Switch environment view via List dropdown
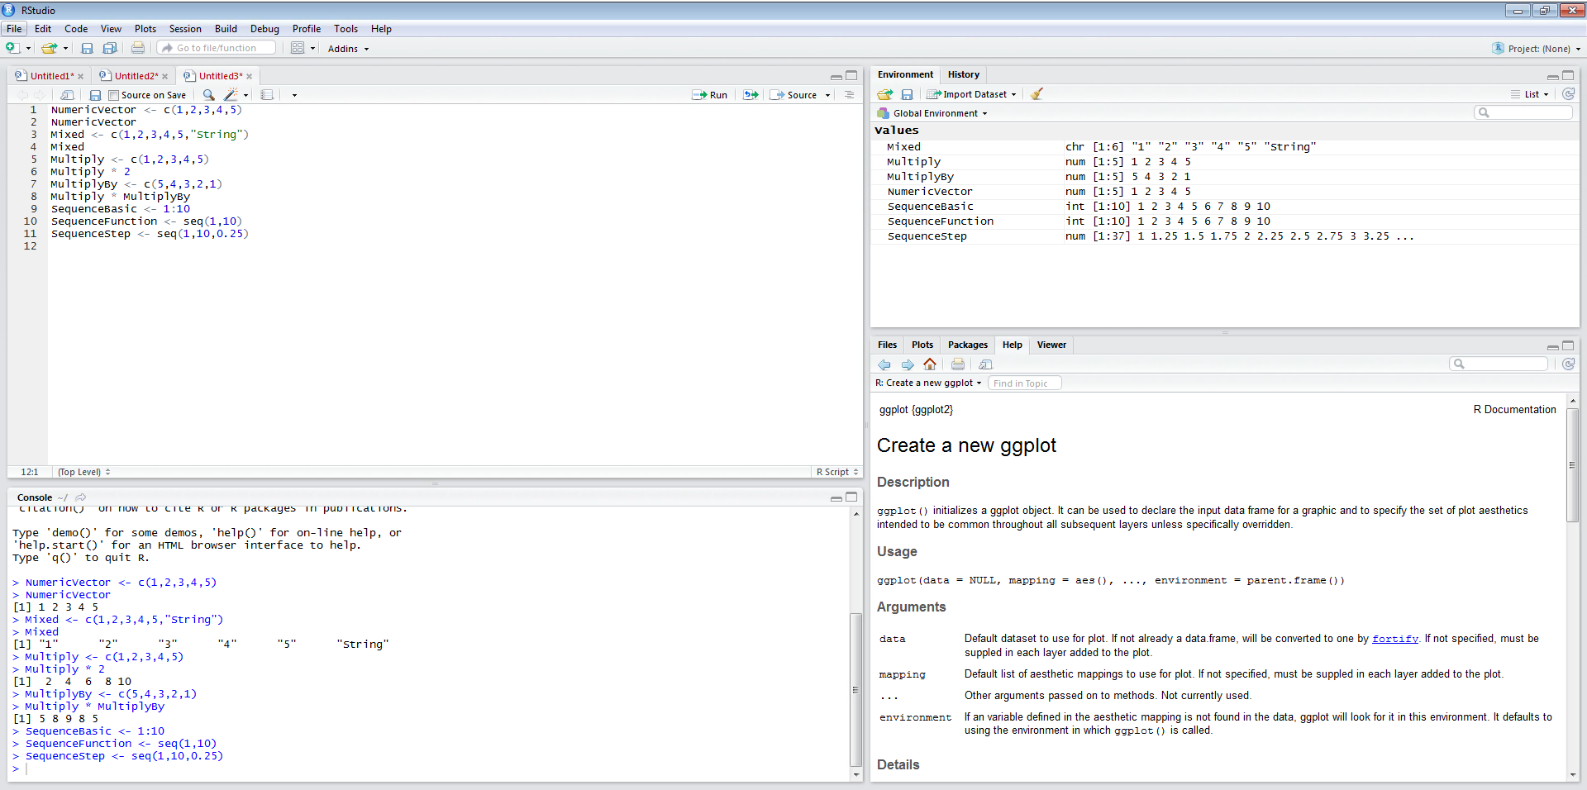 [x=1530, y=94]
